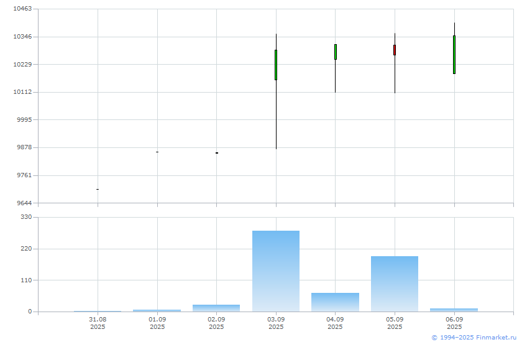Click the 31.08 2025 date label
The height and width of the screenshot is (342, 522).
point(98,323)
